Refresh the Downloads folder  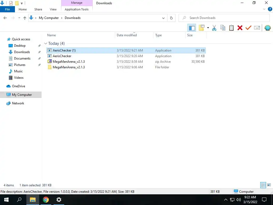pyautogui.click(x=171, y=18)
